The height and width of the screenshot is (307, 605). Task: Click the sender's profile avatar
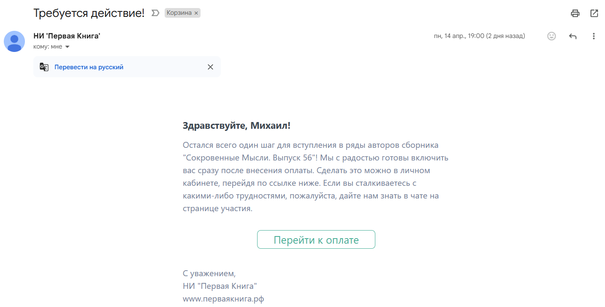(14, 41)
